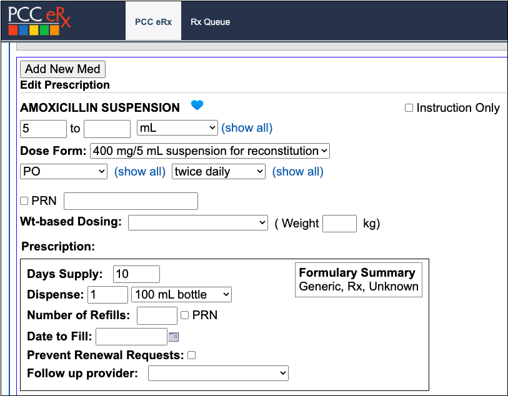Switch to the Rx Queue tab
The width and height of the screenshot is (508, 396).
click(210, 22)
